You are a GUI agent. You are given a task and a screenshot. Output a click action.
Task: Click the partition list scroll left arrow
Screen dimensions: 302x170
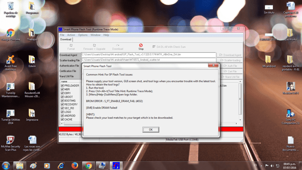[x=62, y=123]
